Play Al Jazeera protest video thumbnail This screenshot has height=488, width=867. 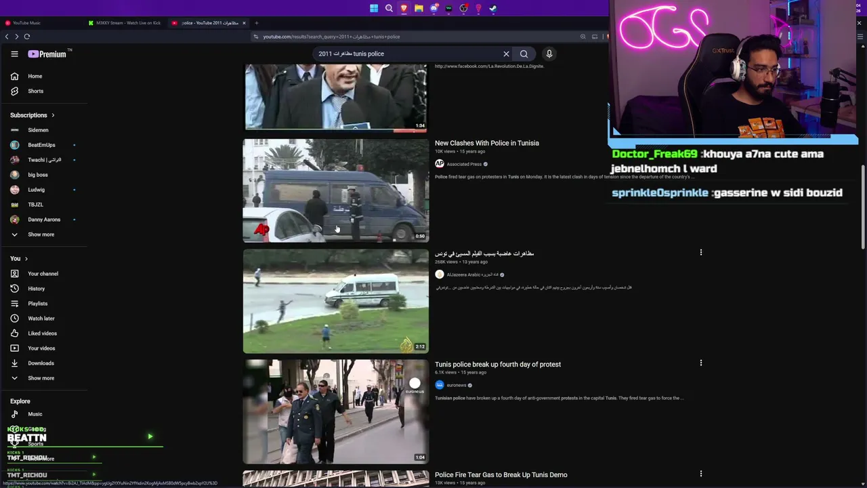(336, 301)
